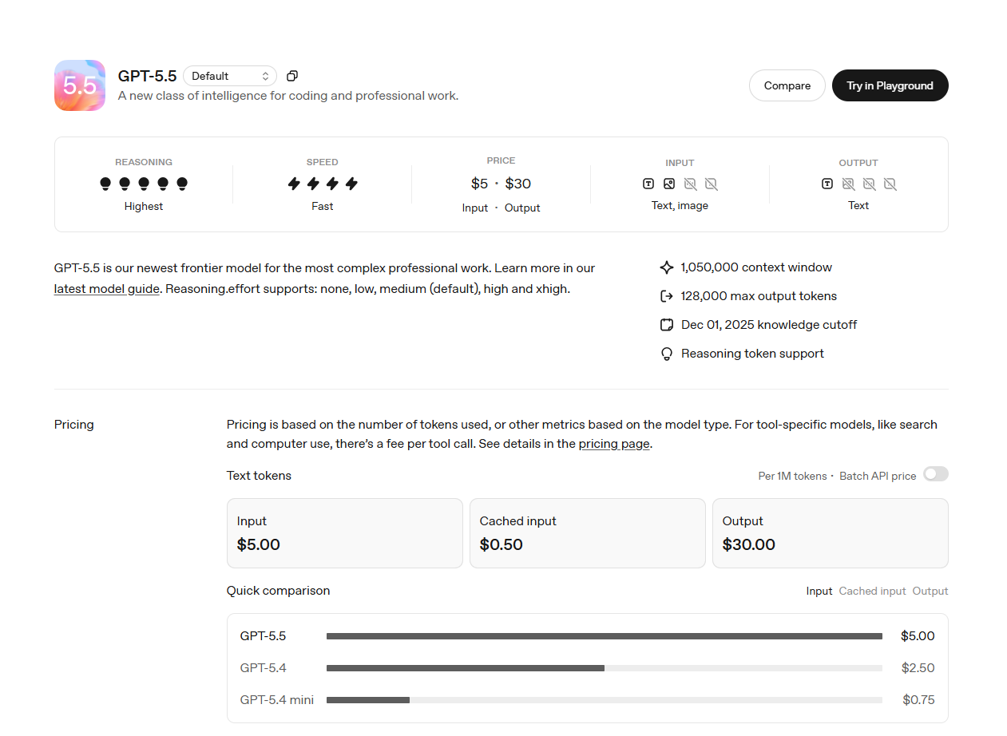
Task: Switch quick comparison to Output tab
Action: 930,592
